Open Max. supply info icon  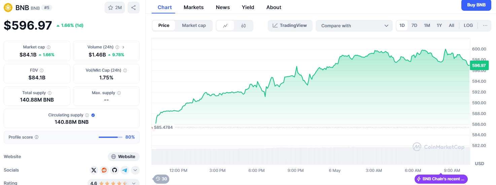click(x=119, y=93)
